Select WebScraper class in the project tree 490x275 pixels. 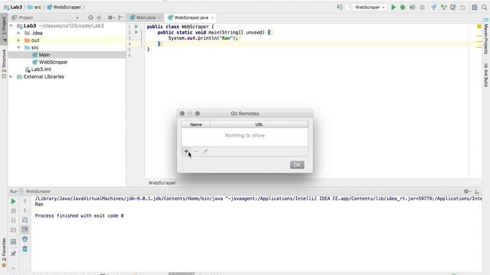tap(53, 62)
